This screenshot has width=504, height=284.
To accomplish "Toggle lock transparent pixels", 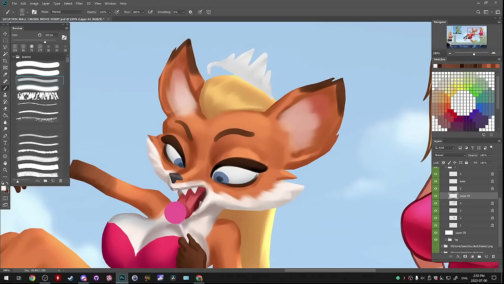I will point(444,163).
